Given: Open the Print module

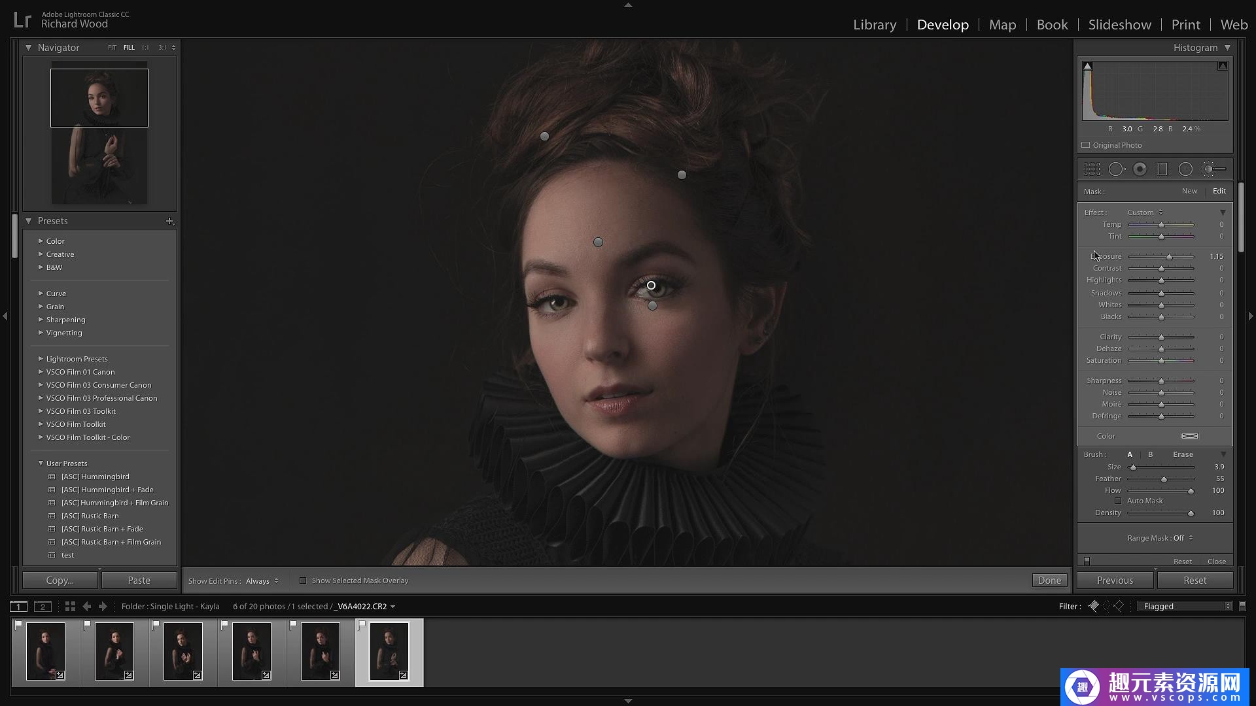Looking at the screenshot, I should click(x=1185, y=25).
